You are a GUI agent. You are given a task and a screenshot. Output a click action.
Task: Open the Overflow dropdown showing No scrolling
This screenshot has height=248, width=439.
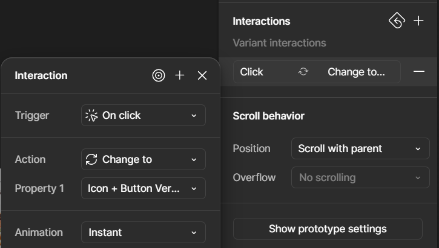[360, 177]
